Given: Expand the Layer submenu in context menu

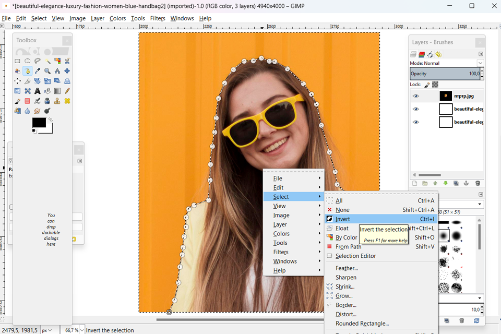Looking at the screenshot, I should 293,224.
